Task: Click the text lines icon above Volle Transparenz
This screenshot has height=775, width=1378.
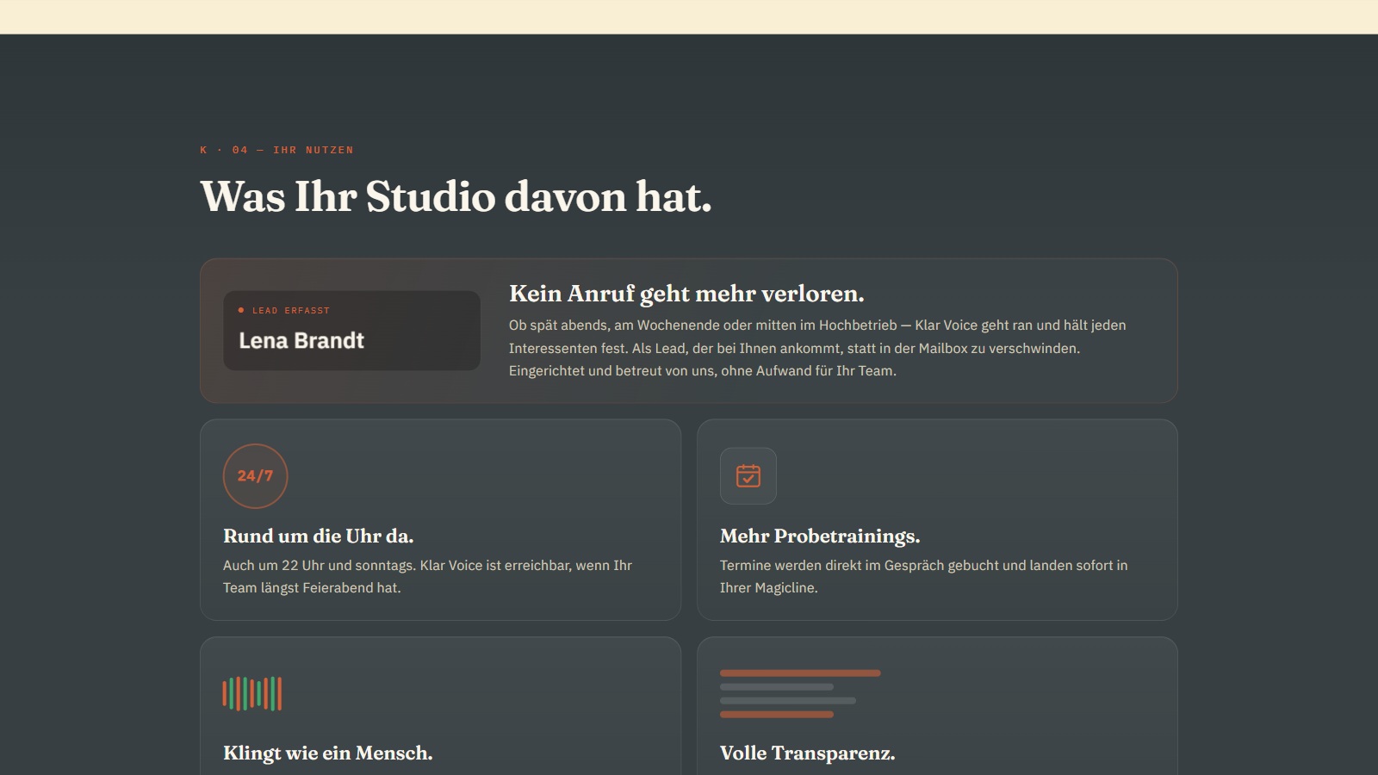Action: (800, 693)
